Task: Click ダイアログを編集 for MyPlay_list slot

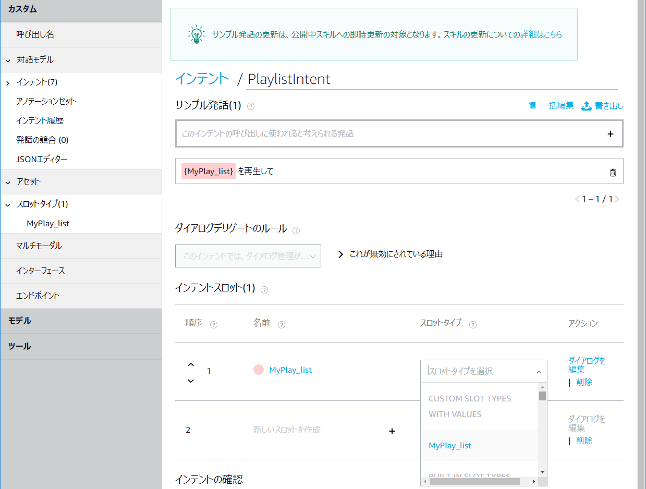Action: tap(587, 364)
